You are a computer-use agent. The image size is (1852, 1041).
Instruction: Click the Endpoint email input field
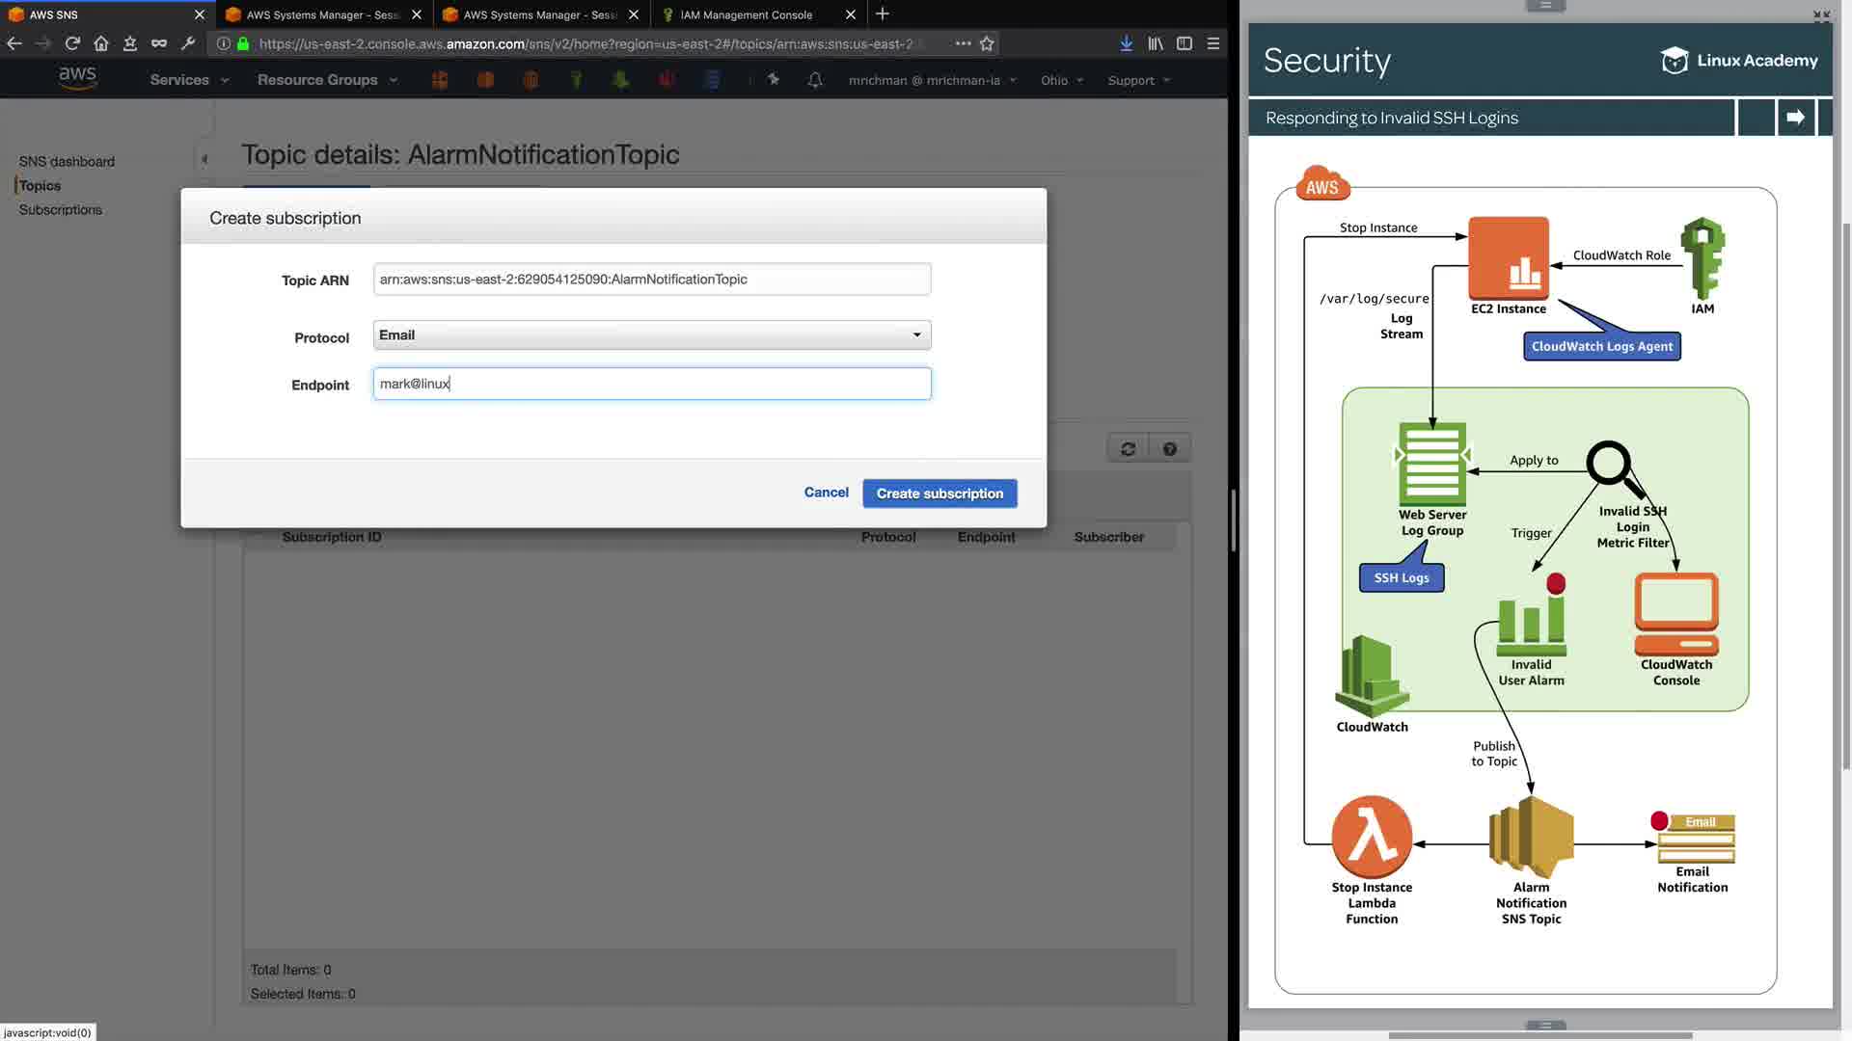(x=651, y=384)
